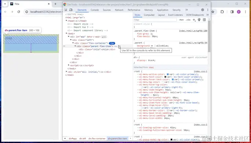This screenshot has height=143, width=251.
Task: Click the flex-grow value 1
Action: coord(151,34)
